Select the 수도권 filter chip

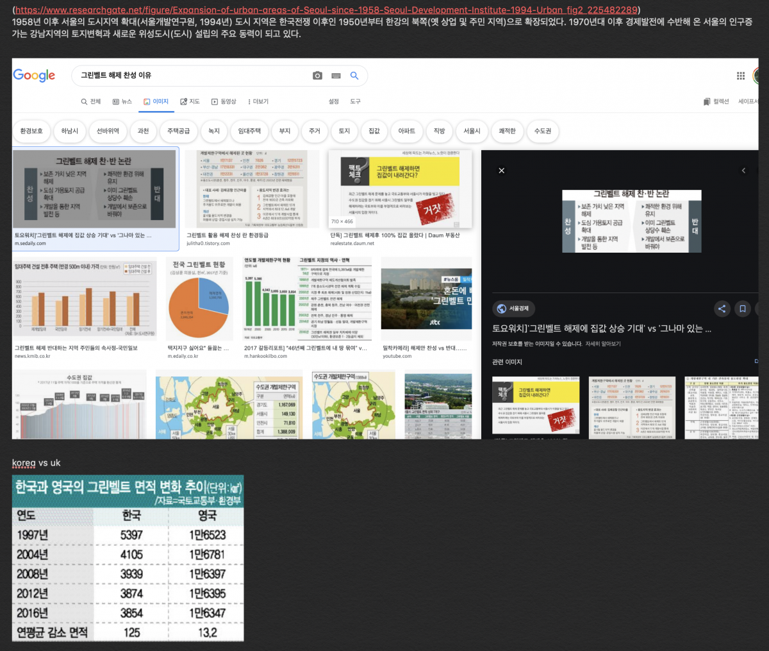(542, 131)
